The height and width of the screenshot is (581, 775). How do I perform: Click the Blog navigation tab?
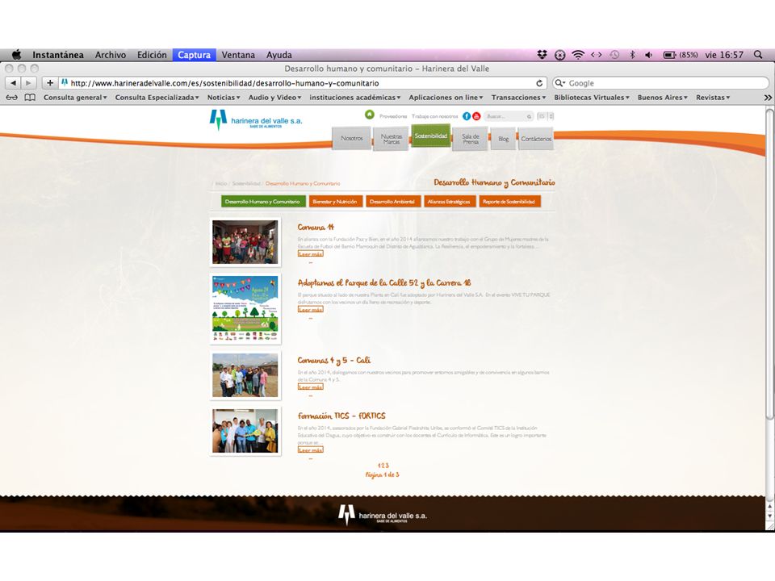[x=503, y=139]
